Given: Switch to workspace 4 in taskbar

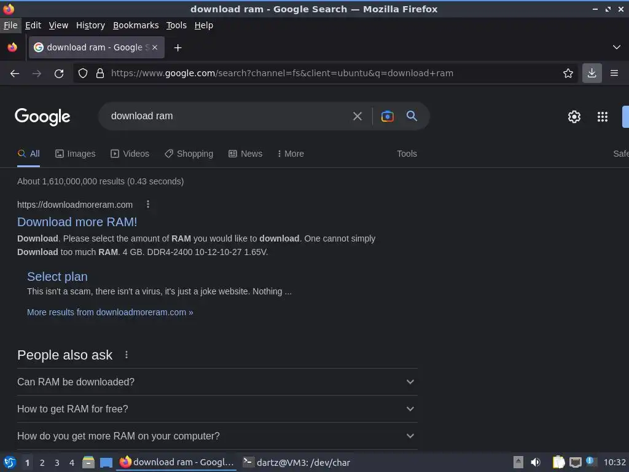Looking at the screenshot, I should coord(72,463).
